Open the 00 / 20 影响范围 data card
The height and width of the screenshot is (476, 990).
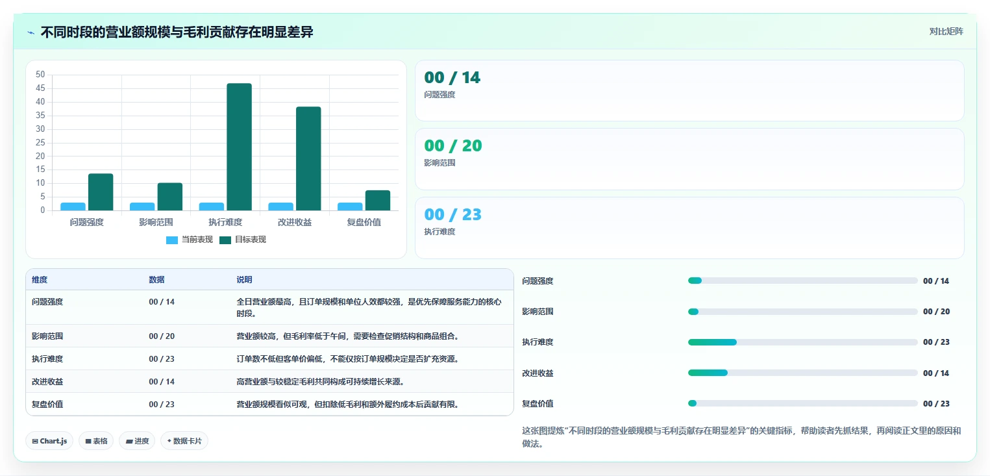[x=689, y=159]
